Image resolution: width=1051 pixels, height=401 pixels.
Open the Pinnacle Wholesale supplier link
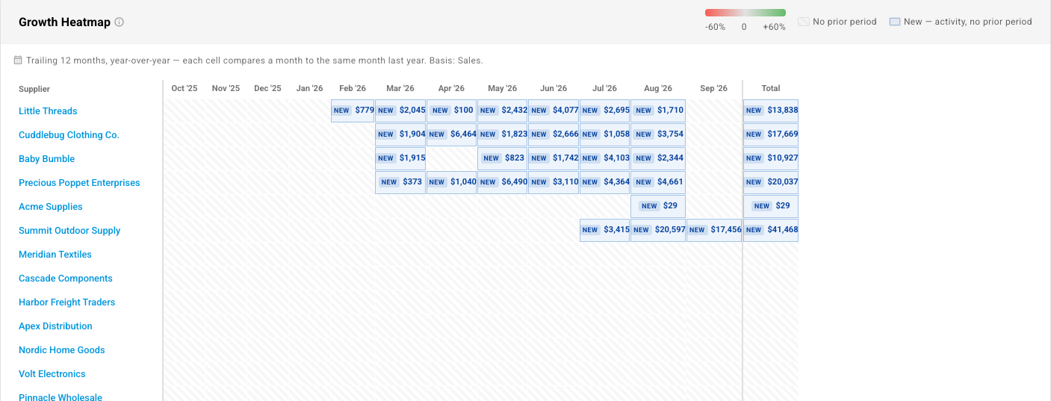tap(61, 397)
